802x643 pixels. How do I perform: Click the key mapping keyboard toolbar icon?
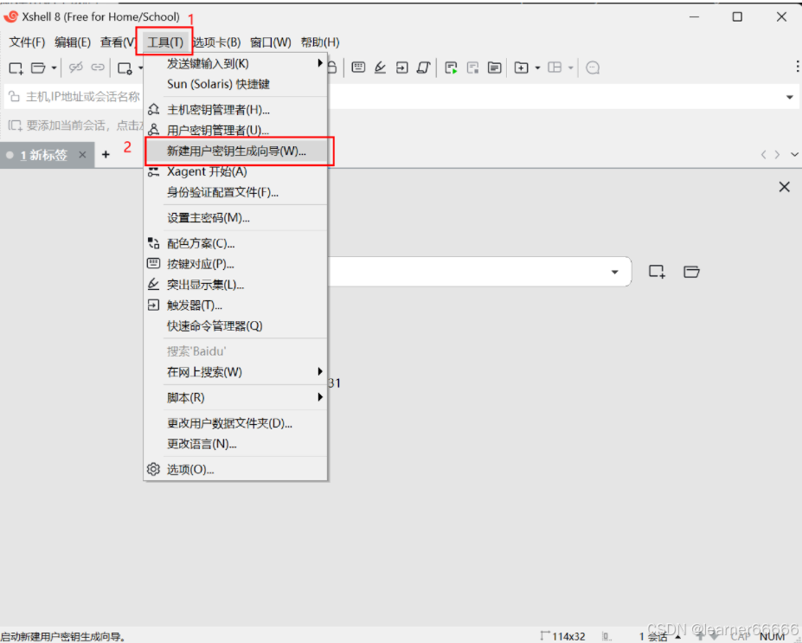point(358,67)
